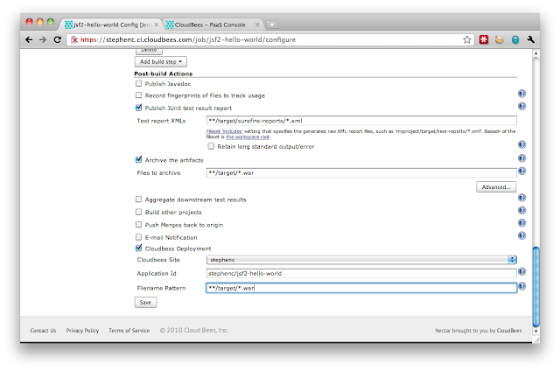The image size is (560, 371).
Task: Expand the Add build step menu
Action: [x=161, y=62]
